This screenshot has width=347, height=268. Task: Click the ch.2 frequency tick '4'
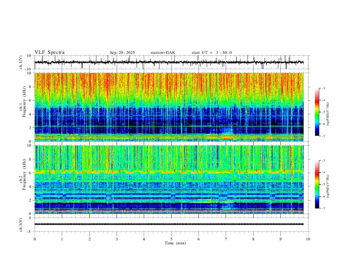pos(30,187)
